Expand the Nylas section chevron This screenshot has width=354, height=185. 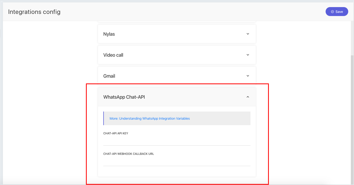click(248, 34)
